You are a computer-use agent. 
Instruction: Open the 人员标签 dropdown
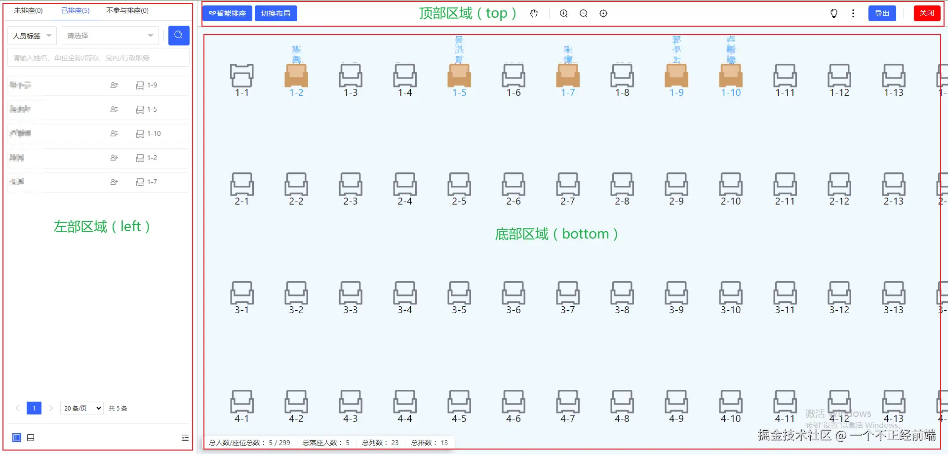pyautogui.click(x=32, y=35)
